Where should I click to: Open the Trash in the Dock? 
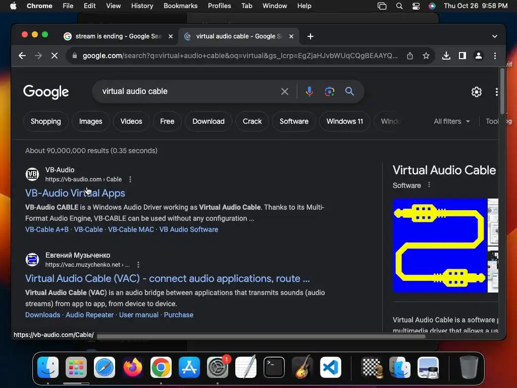coord(469,367)
